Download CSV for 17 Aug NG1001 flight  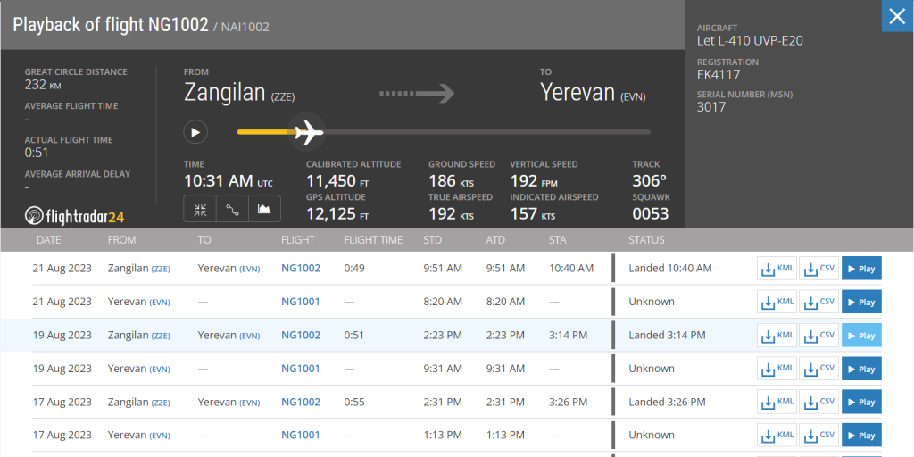tap(818, 436)
